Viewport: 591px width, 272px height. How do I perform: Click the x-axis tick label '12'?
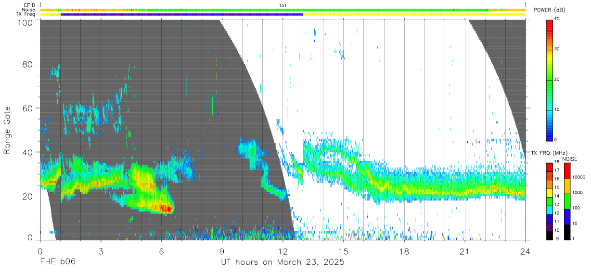tap(283, 251)
